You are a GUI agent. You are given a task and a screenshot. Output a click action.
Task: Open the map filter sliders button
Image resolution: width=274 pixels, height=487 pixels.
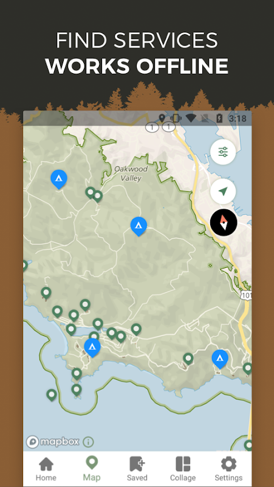coord(223,152)
